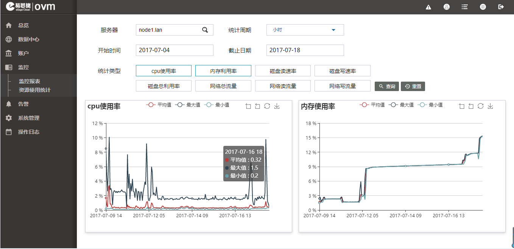This screenshot has width=514, height=249.
Task: Restore the 内存使用率 chart view
Action: pyautogui.click(x=481, y=106)
